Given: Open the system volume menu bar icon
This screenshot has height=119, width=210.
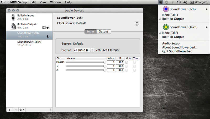Looking at the screenshot, I should coord(185,2).
